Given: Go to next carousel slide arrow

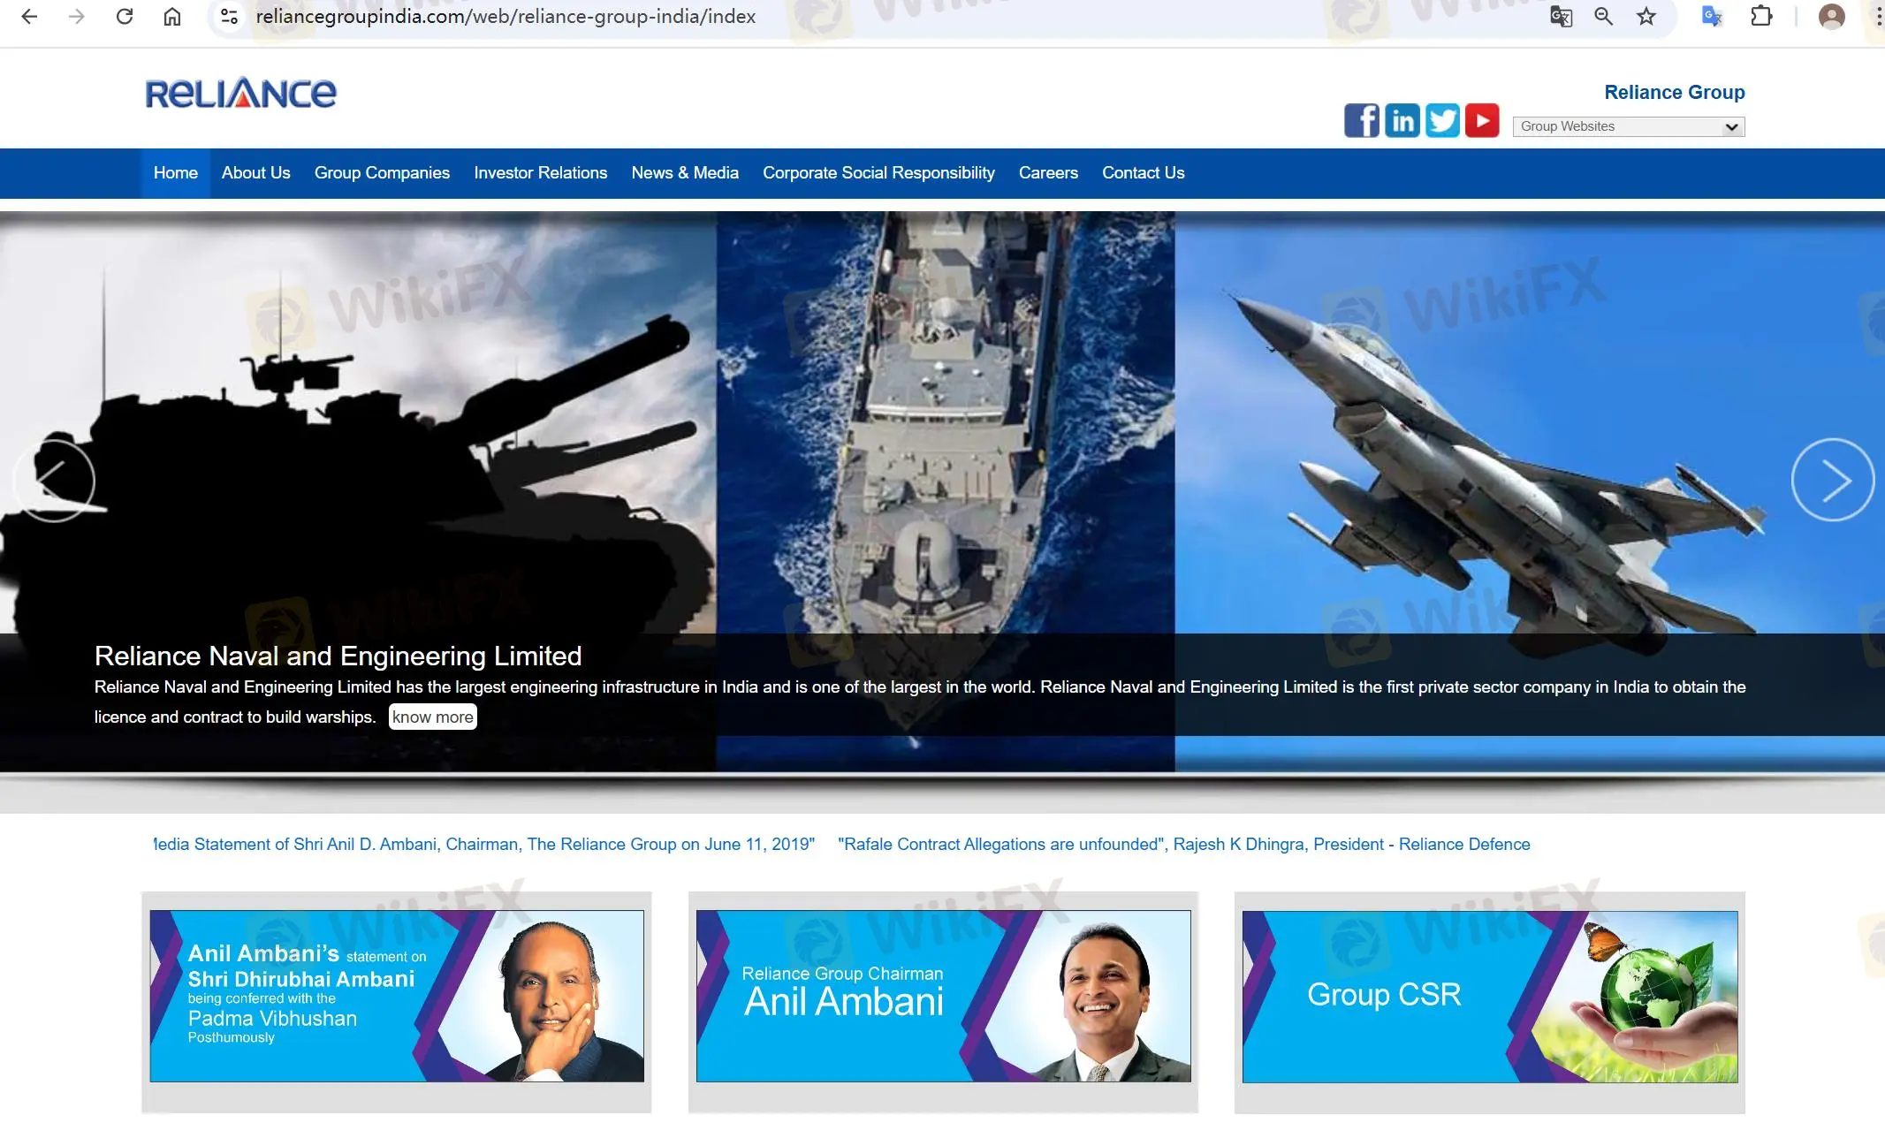Looking at the screenshot, I should 1832,480.
